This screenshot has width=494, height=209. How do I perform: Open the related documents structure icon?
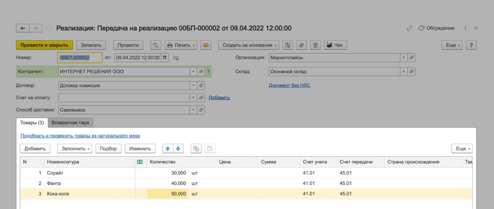point(288,45)
